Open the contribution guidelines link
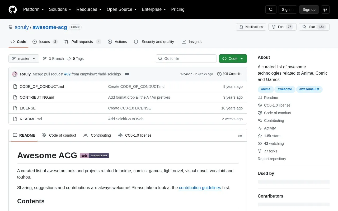 coord(200,188)
